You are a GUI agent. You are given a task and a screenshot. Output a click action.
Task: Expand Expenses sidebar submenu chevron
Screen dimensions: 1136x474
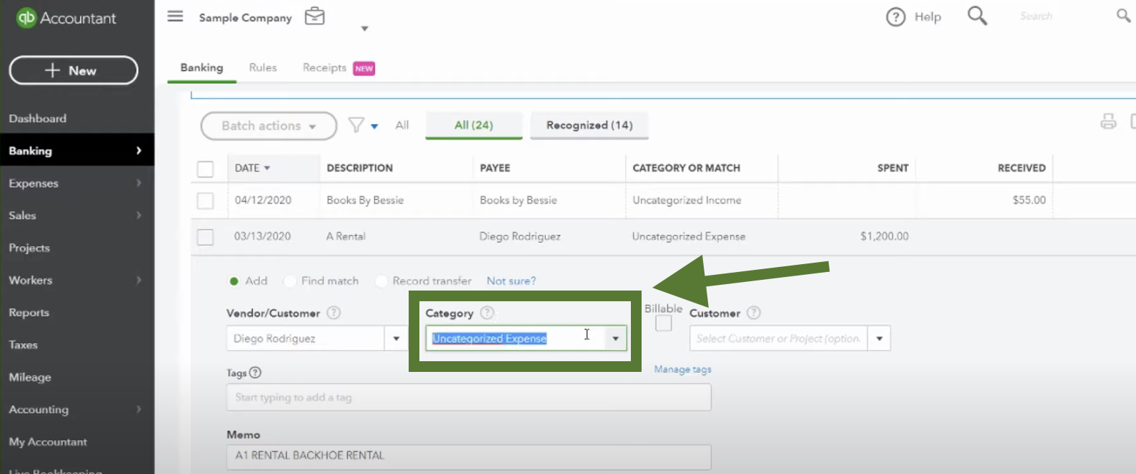coord(139,183)
